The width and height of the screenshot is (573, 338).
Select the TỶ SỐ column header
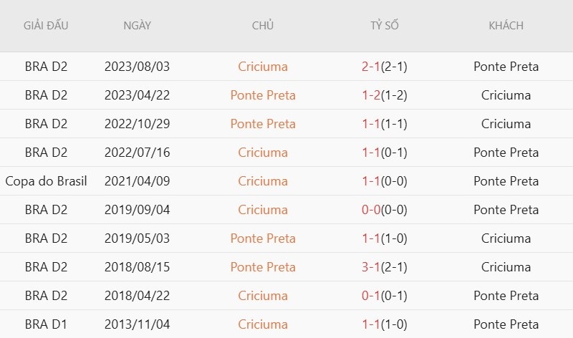click(x=385, y=26)
